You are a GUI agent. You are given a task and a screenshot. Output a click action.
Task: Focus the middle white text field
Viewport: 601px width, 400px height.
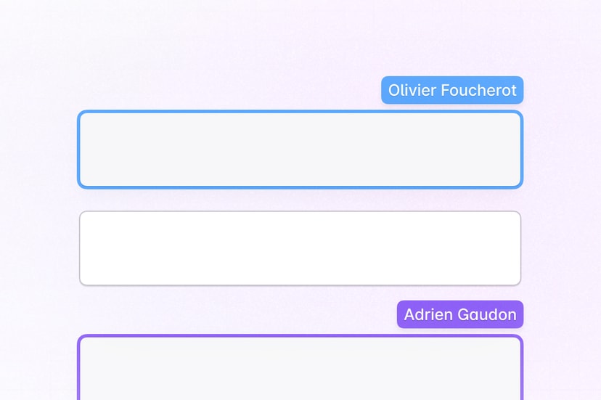tap(300, 248)
